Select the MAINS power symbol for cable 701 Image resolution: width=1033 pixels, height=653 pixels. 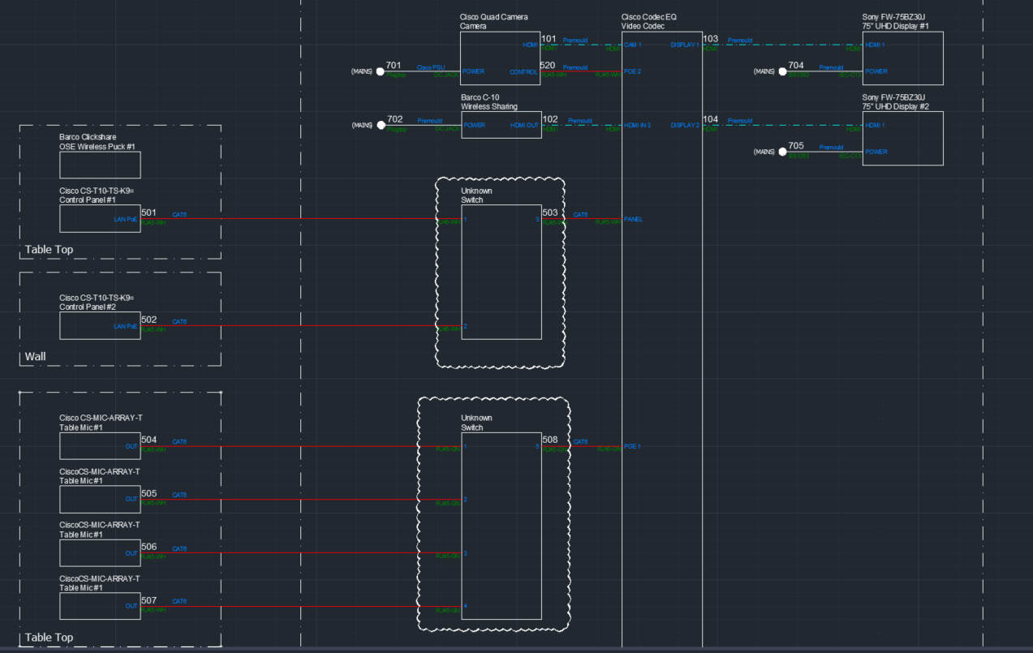(x=380, y=71)
